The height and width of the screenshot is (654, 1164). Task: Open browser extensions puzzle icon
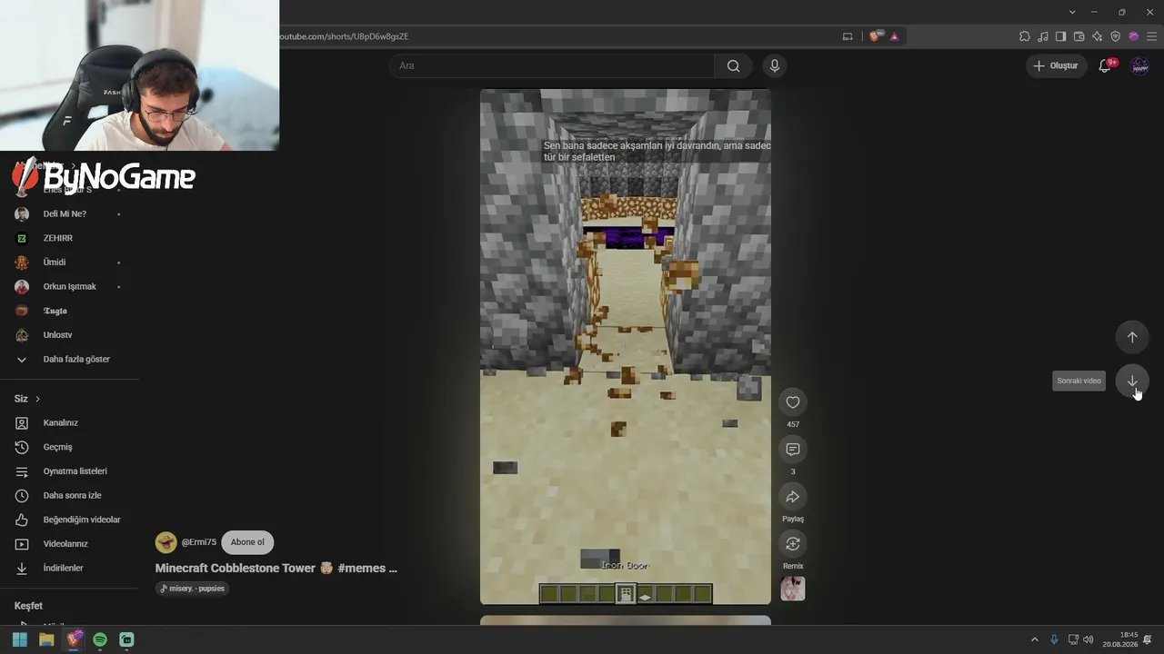(1025, 36)
